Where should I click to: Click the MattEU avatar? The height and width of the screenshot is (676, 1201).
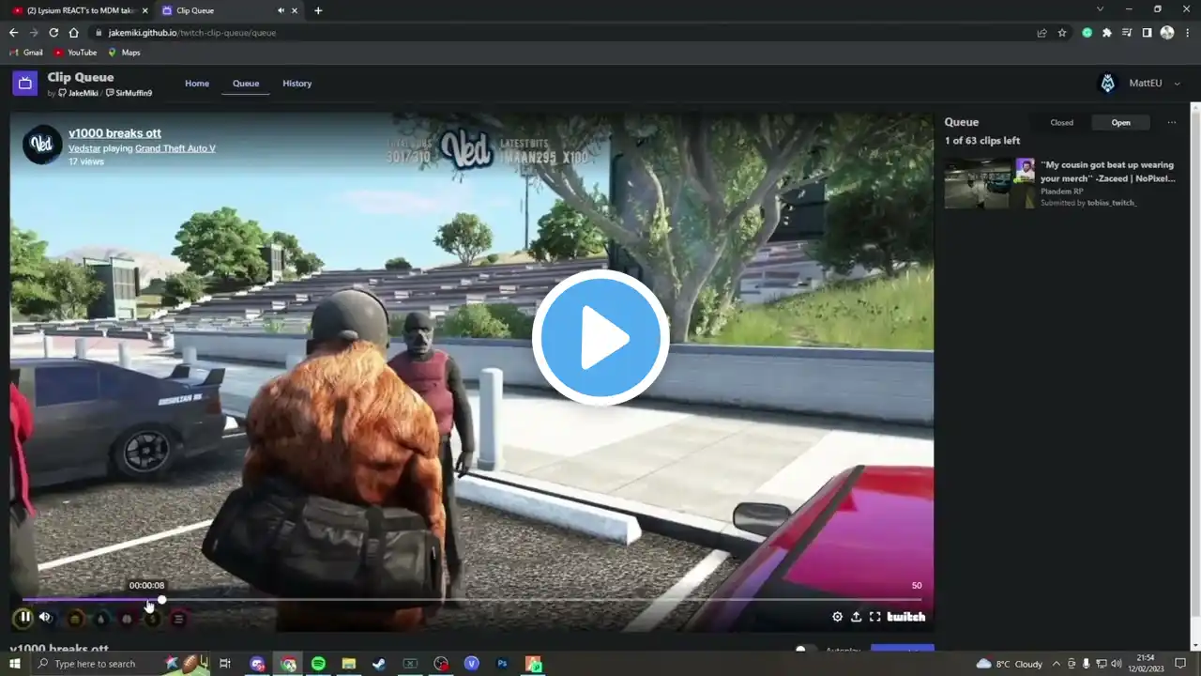pos(1108,84)
